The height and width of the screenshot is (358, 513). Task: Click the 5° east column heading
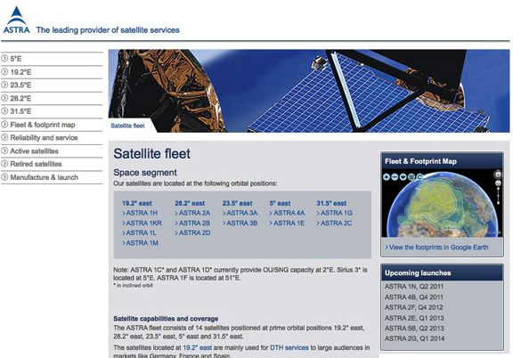280,203
